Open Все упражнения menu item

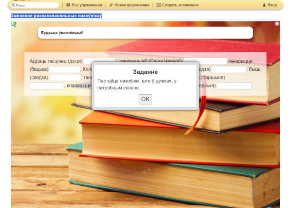[87, 5]
